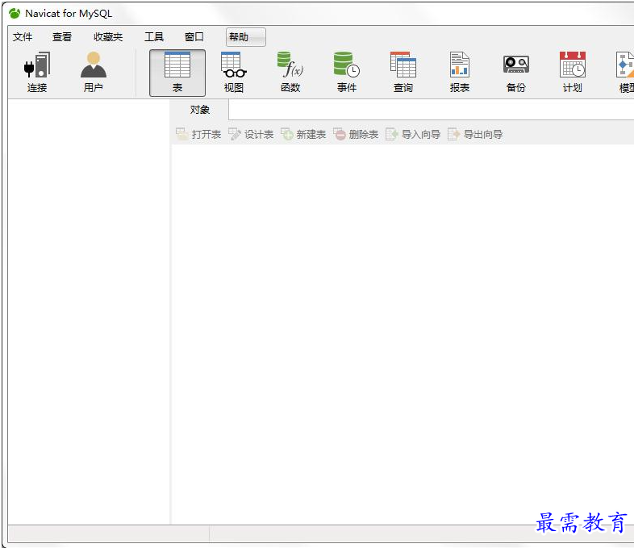Open the 收藏夹 (Favorites) menu
Screen dimensions: 634x548
pyautogui.click(x=108, y=37)
